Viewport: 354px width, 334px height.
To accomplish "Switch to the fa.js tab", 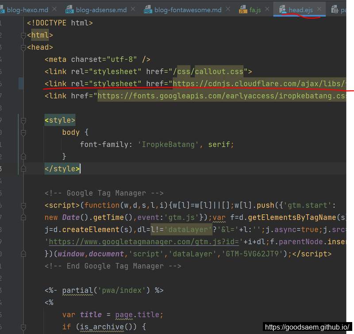I will (x=255, y=10).
